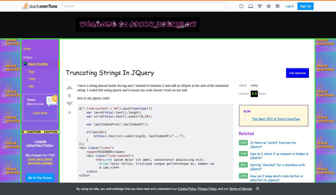Open Learn more about upcoming changes link
Screen dimensions: 336x195
click(x=40, y=161)
